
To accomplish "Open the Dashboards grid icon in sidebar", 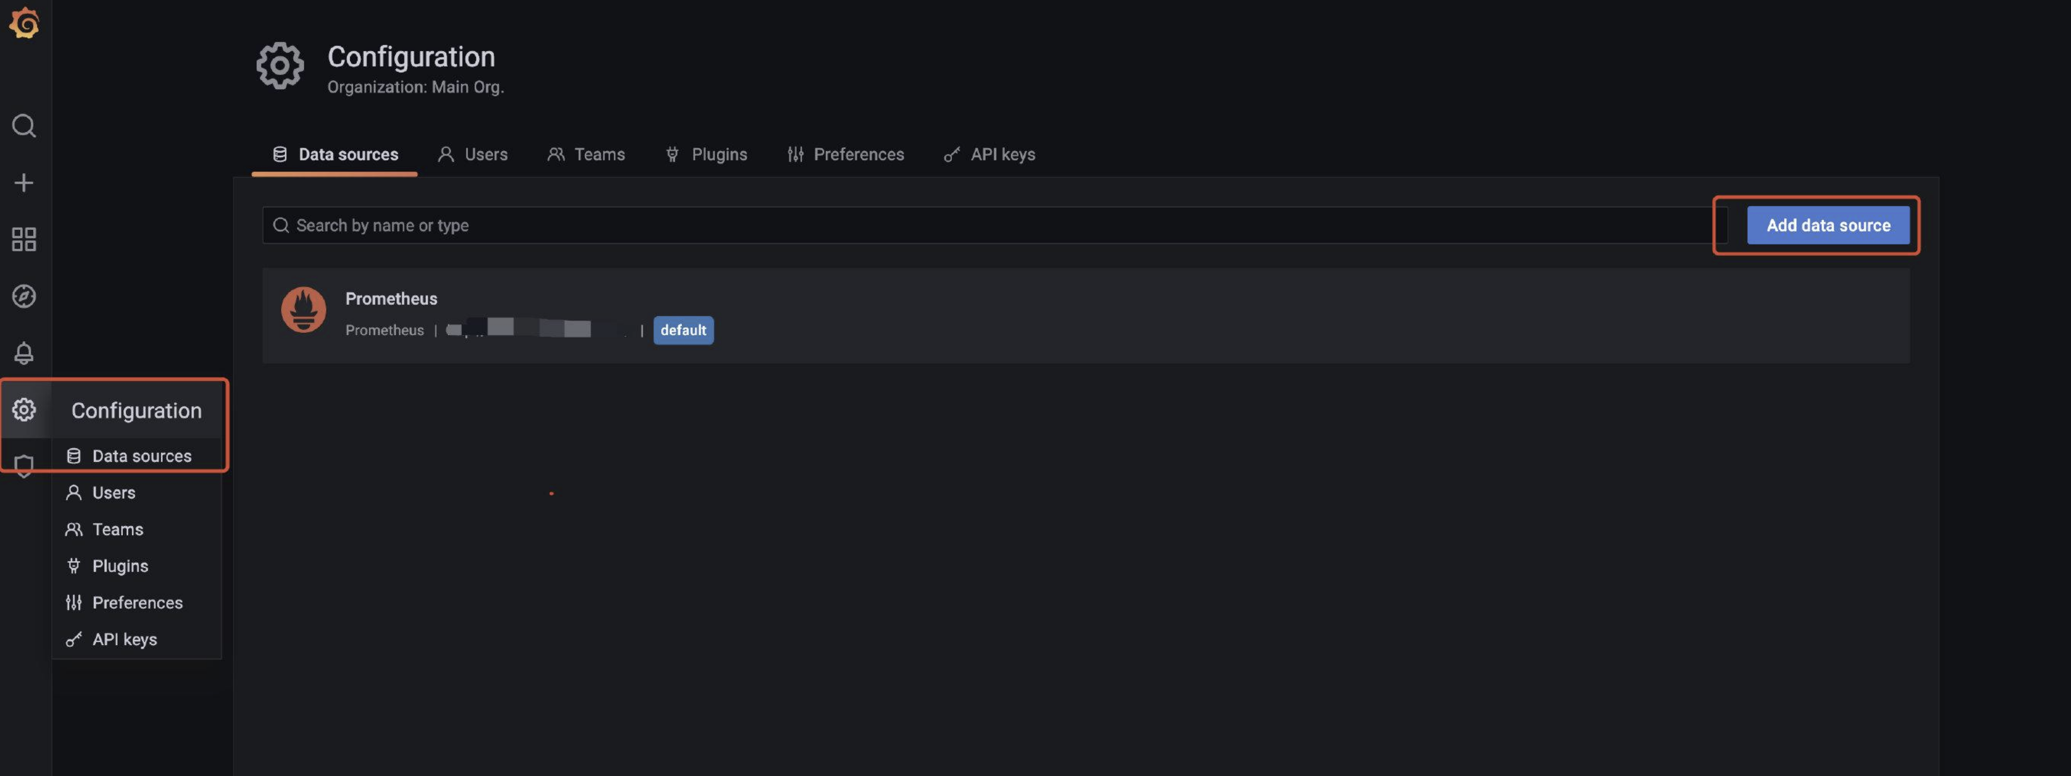I will click(x=24, y=239).
